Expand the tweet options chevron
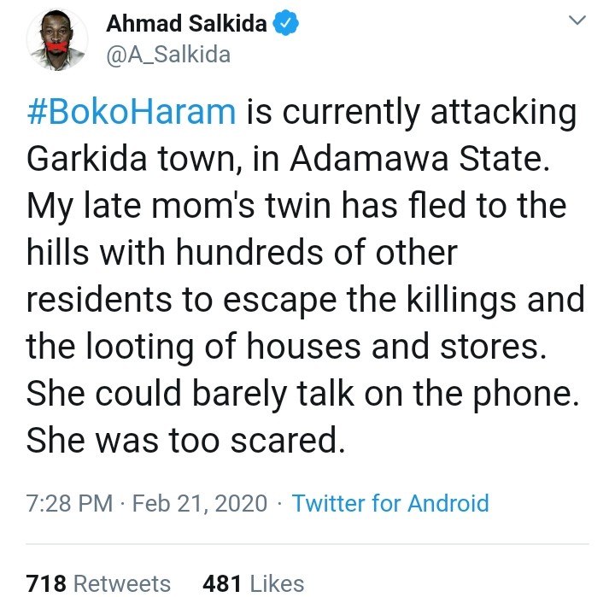This screenshot has height=597, width=615. tap(578, 20)
